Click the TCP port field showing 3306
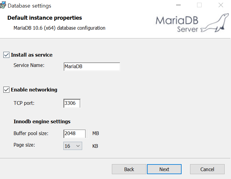The image size is (231, 179). pos(72,103)
